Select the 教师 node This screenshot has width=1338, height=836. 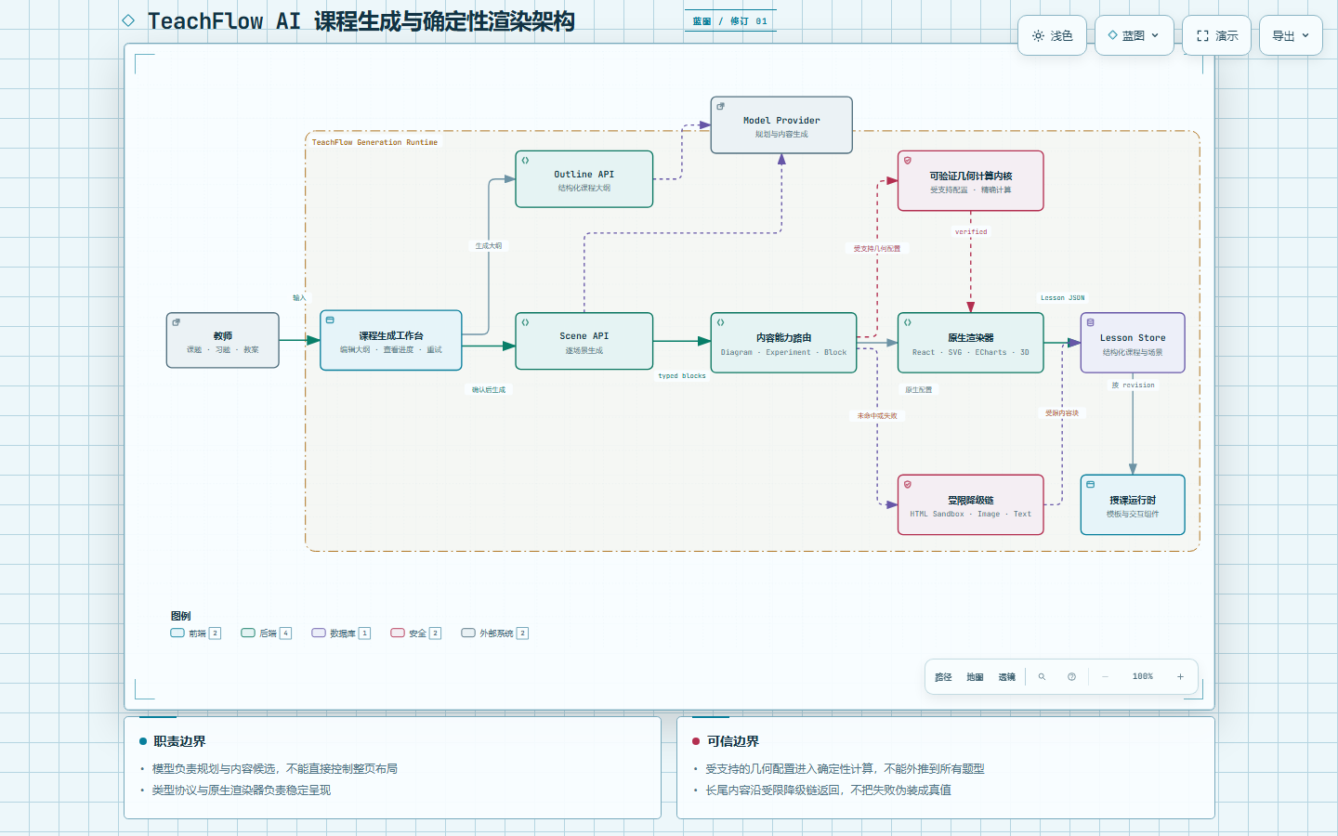[x=223, y=341]
